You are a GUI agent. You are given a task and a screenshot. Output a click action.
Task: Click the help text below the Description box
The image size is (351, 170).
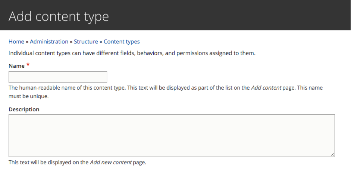pyautogui.click(x=77, y=162)
